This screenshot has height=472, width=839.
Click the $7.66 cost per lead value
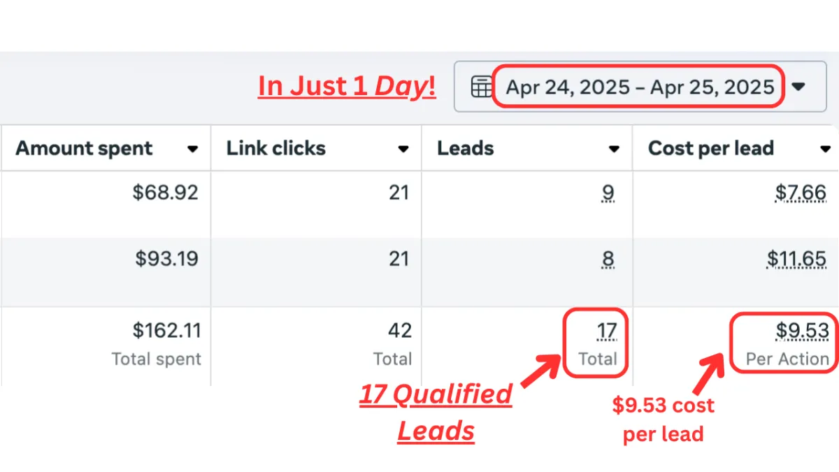pyautogui.click(x=801, y=192)
